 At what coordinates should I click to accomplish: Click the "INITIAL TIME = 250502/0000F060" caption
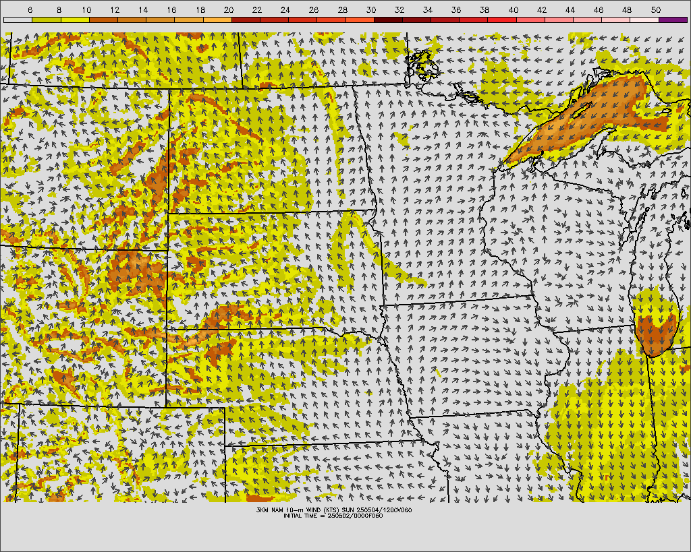[333, 516]
